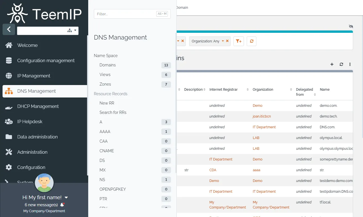Open the three-dot list actions menu

tap(350, 64)
